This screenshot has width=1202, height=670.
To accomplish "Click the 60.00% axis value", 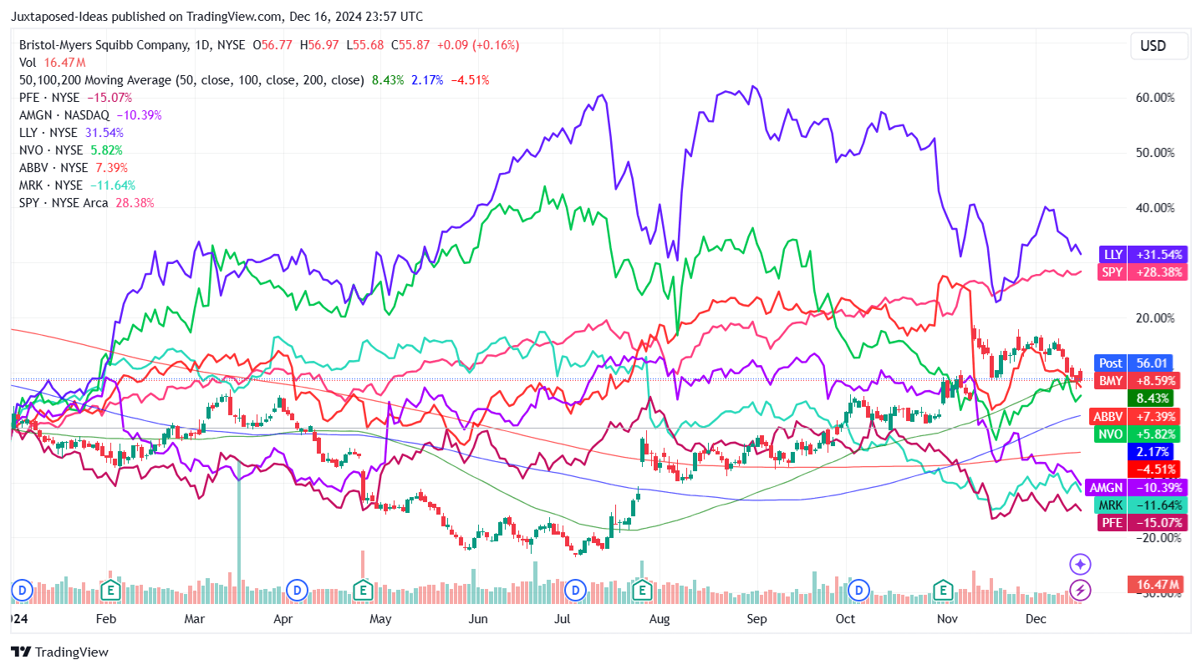I will (1154, 97).
